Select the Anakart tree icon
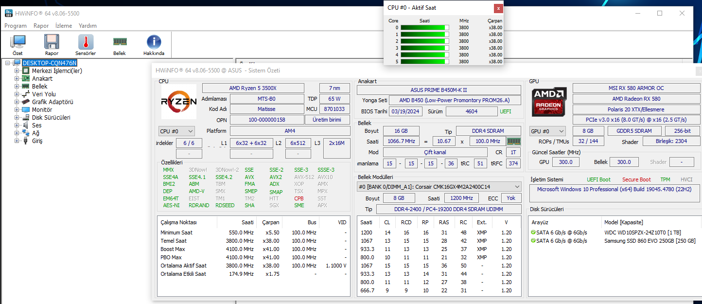702x304 pixels. [x=26, y=78]
